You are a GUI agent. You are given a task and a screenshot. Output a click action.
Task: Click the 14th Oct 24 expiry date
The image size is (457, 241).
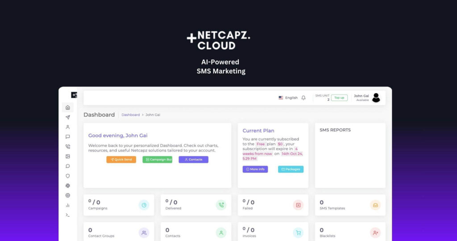tap(292, 154)
